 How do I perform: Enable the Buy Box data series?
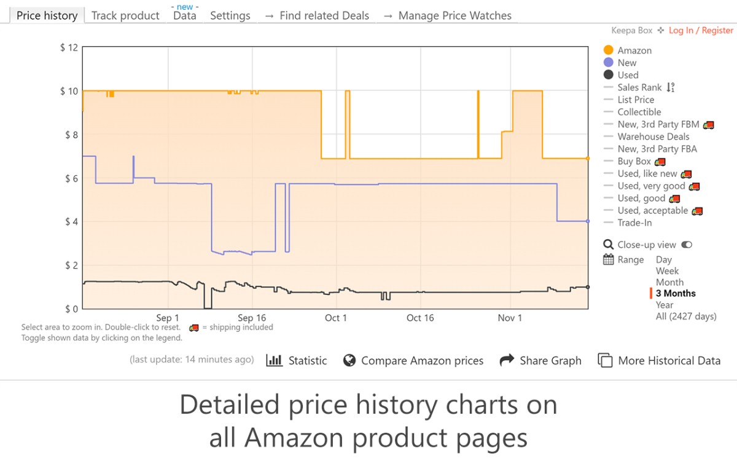(x=634, y=161)
